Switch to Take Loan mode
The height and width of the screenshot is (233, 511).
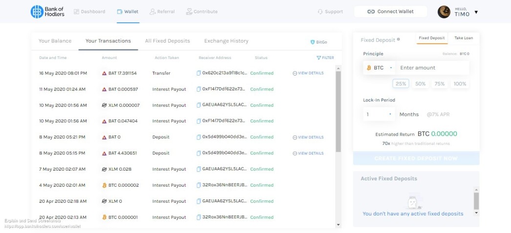pos(464,38)
